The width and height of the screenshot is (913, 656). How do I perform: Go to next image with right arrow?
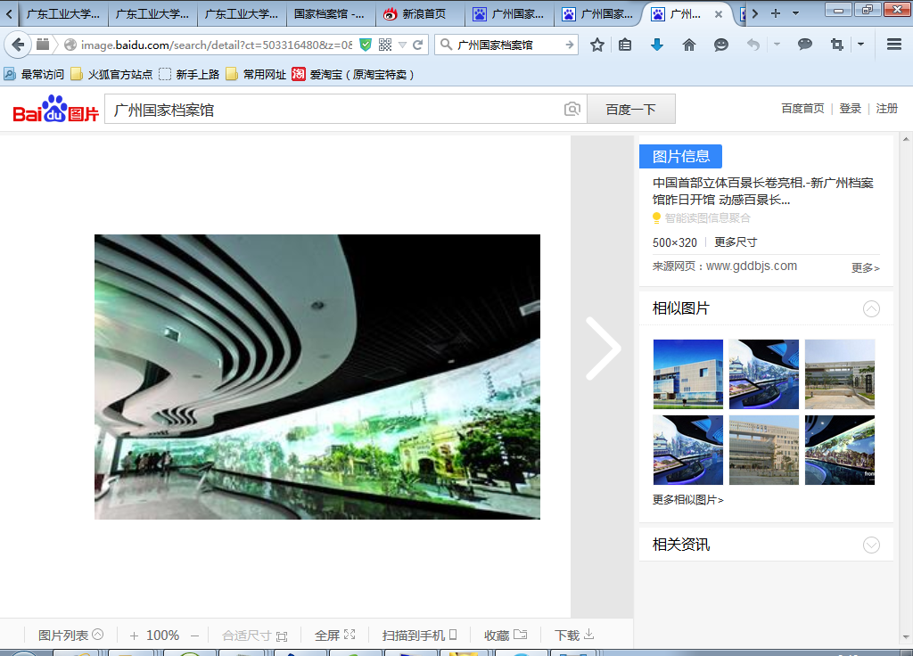pos(603,348)
